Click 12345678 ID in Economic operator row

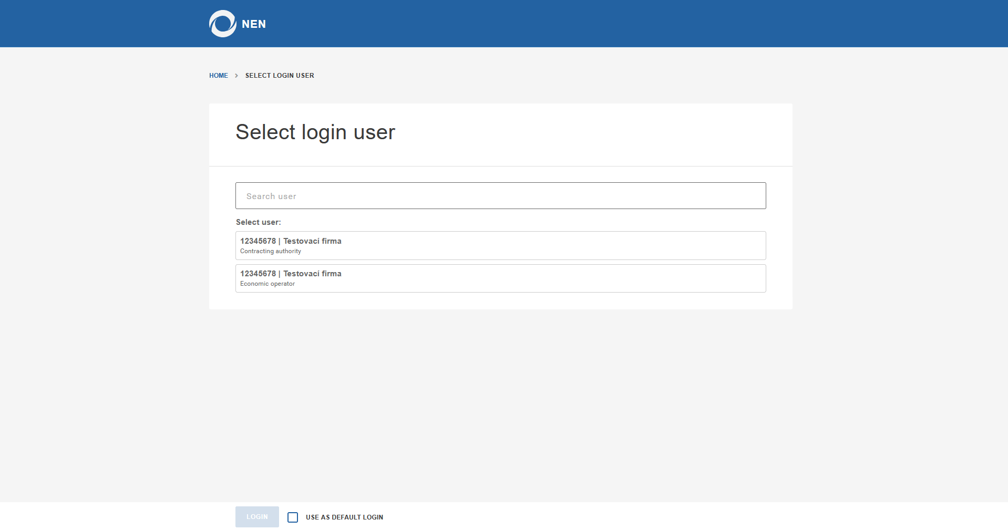(x=258, y=274)
